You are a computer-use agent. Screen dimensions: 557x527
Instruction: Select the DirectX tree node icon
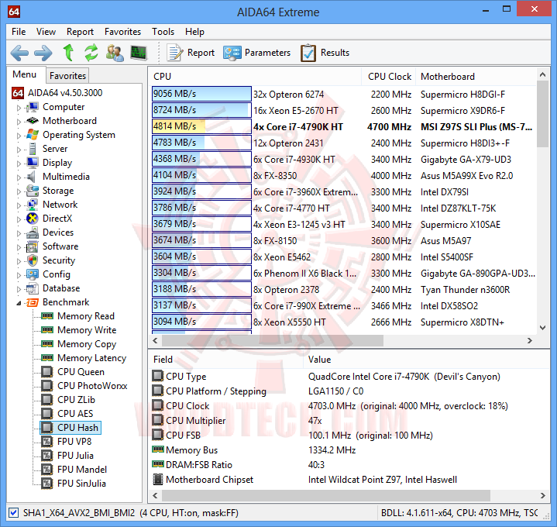coord(33,219)
